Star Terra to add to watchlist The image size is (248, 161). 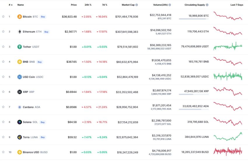pos(3,137)
